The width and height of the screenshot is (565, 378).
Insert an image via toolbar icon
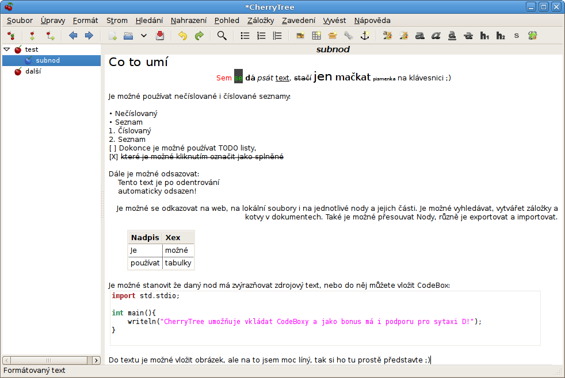300,36
